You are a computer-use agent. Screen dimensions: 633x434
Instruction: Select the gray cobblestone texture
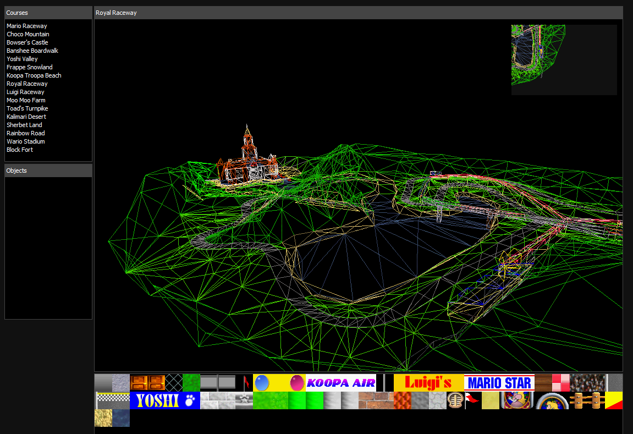point(438,400)
